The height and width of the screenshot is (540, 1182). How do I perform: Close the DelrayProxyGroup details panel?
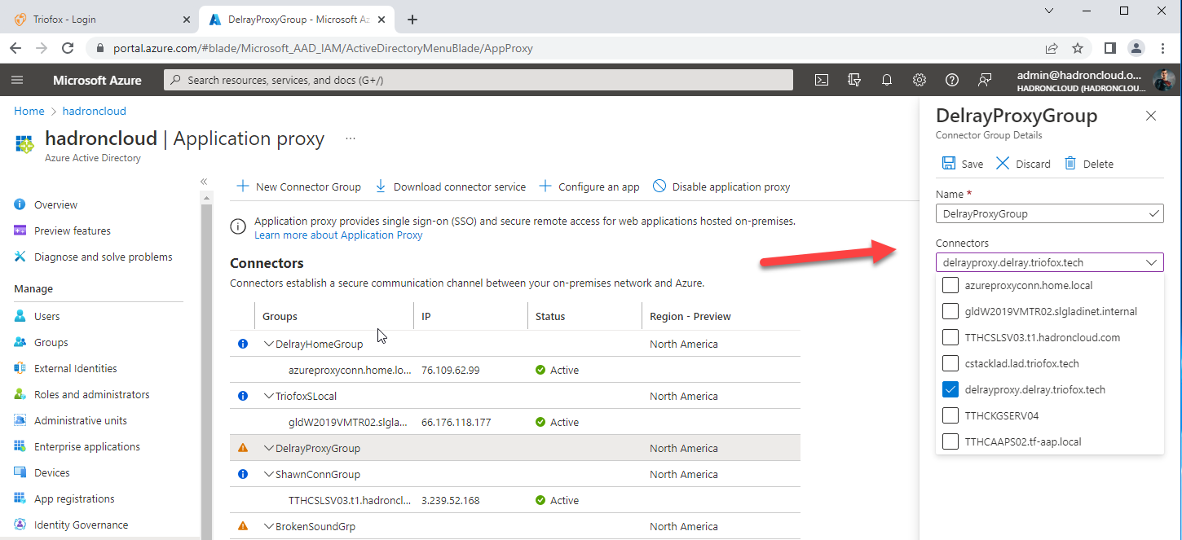[x=1151, y=116]
